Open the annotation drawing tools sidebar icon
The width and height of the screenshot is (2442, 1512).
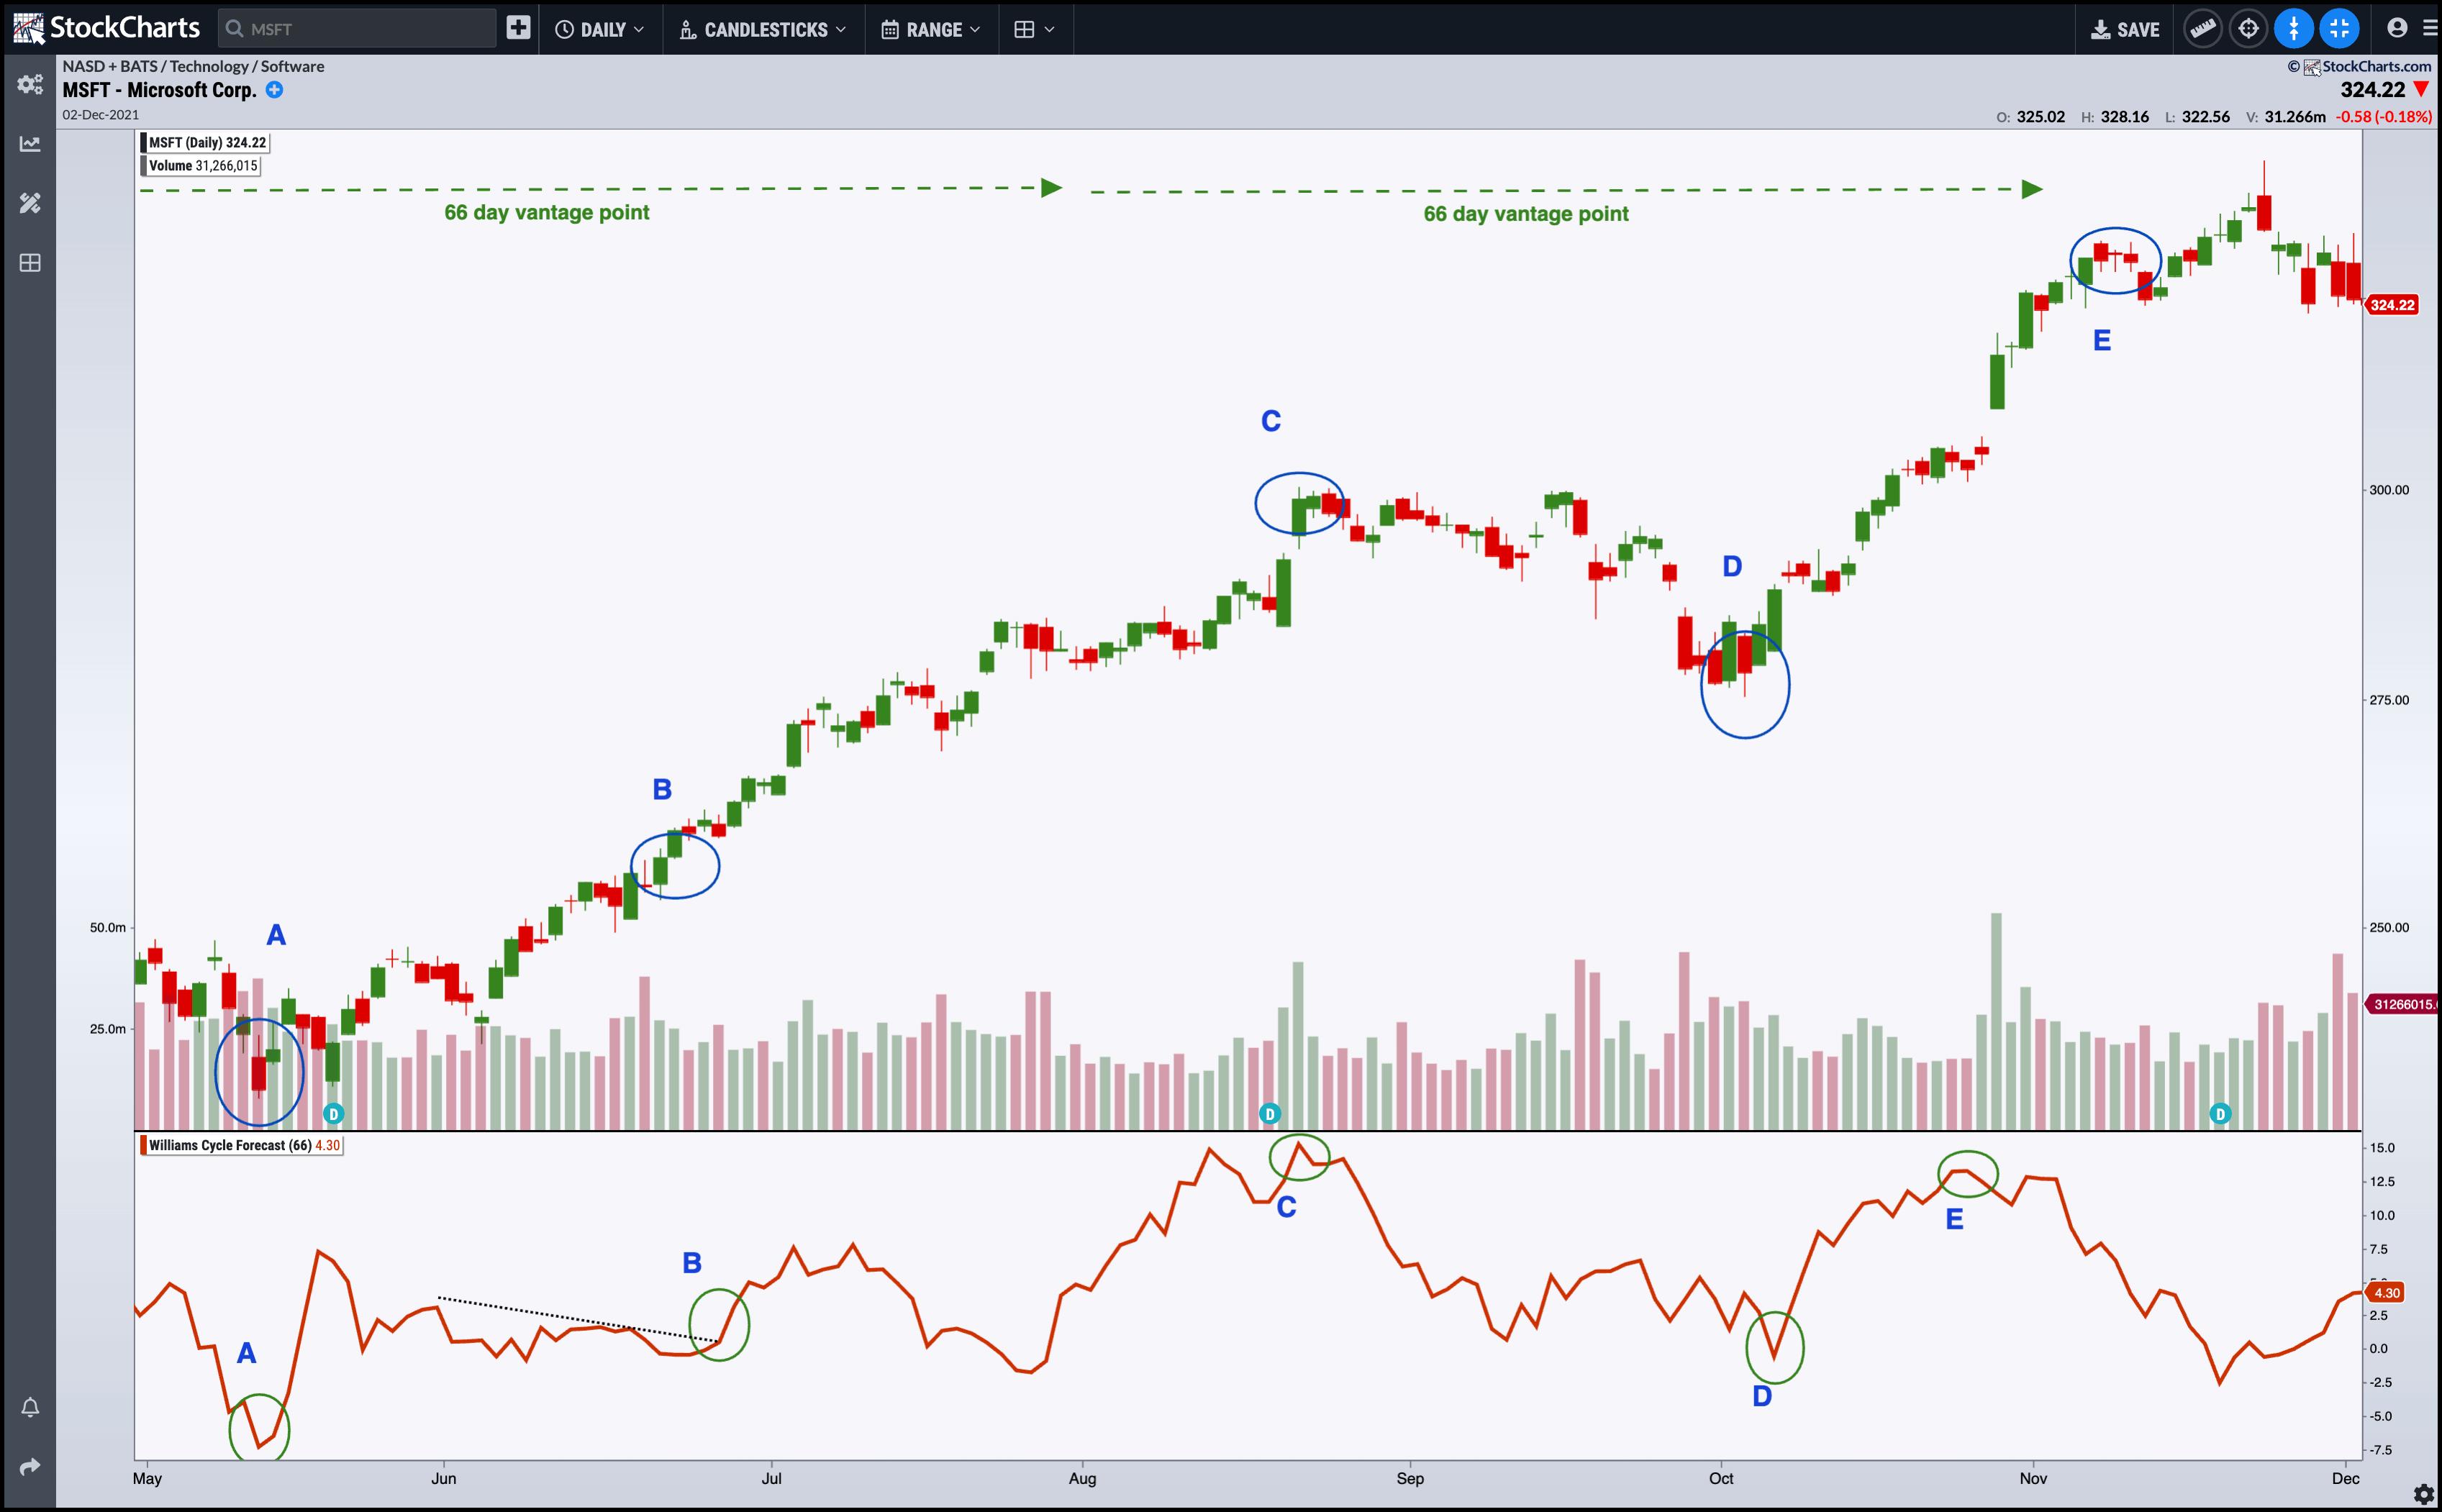coord(30,203)
